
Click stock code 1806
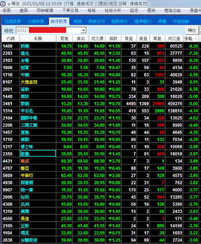[8, 68]
